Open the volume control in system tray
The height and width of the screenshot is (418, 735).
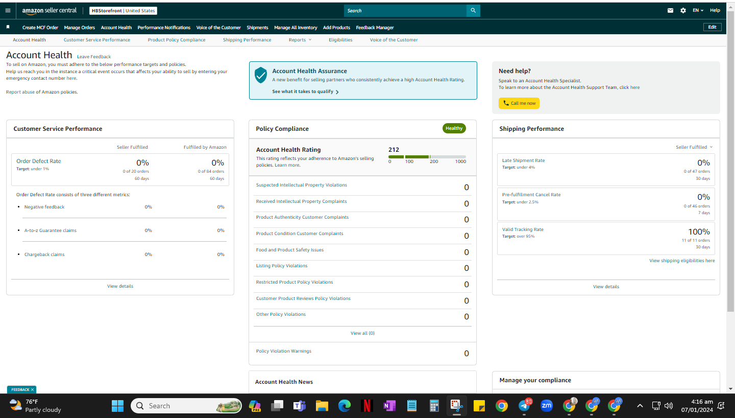point(669,406)
